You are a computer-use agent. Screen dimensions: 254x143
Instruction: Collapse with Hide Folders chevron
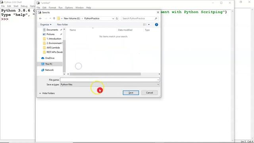[x=40, y=93]
